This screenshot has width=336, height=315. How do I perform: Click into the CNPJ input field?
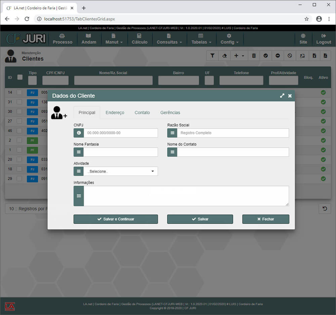121,133
